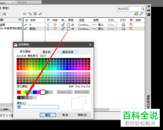Switch to 真彩色 tab
This screenshot has width=163, height=130.
47,52
